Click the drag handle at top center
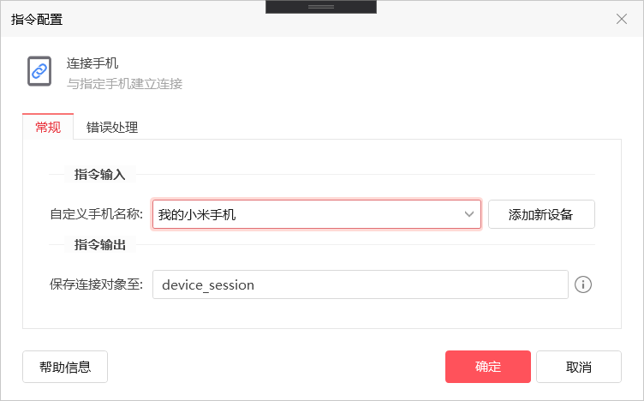The height and width of the screenshot is (401, 644). [321, 7]
